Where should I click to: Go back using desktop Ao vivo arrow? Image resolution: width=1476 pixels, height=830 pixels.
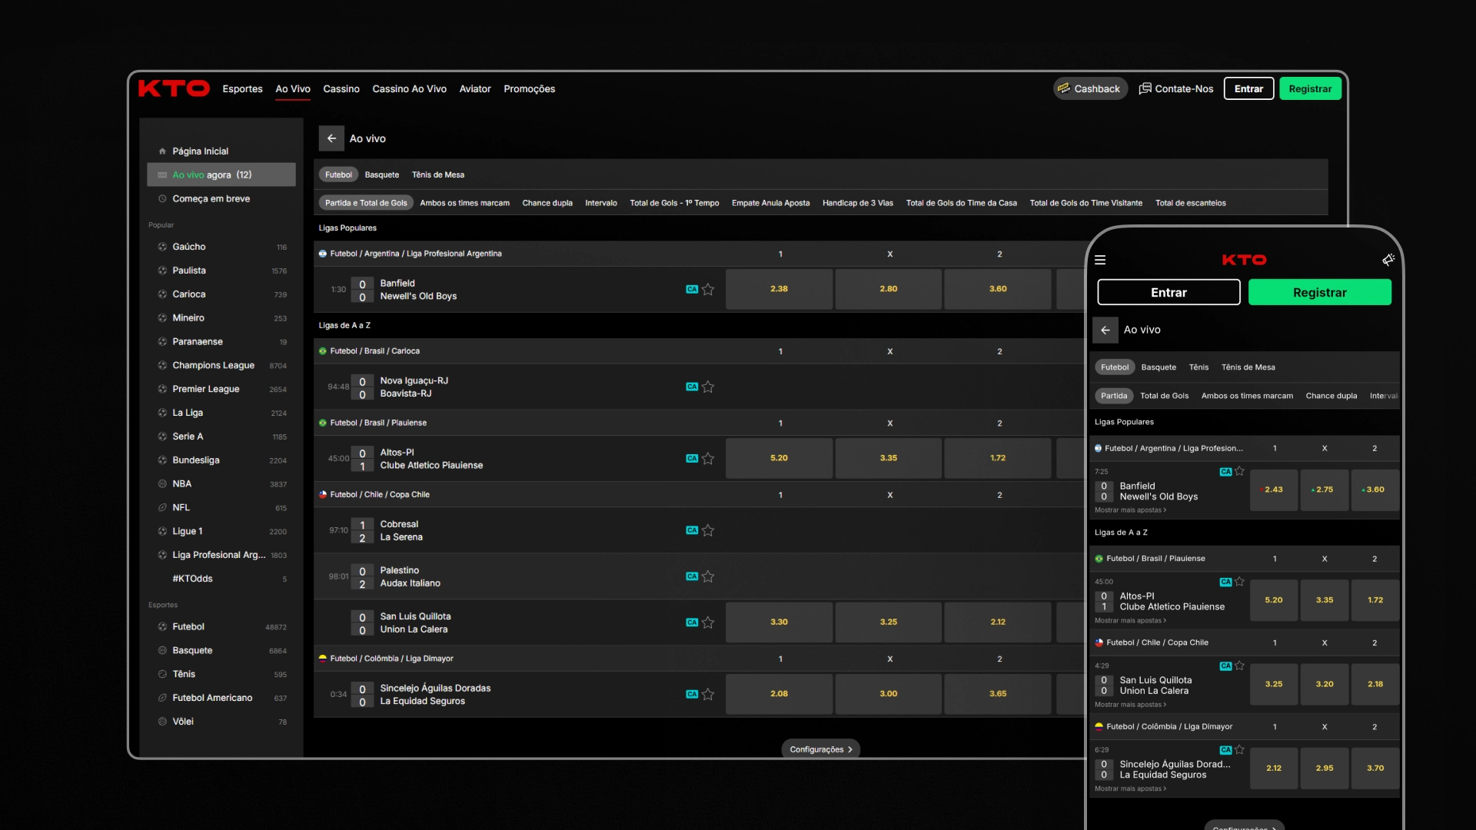point(331,138)
